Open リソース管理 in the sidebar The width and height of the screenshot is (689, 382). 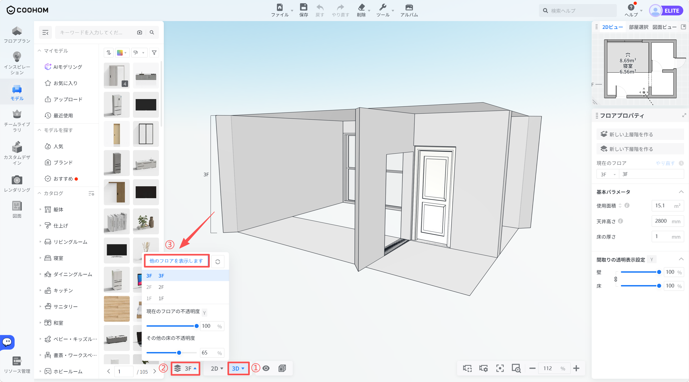coord(17,365)
